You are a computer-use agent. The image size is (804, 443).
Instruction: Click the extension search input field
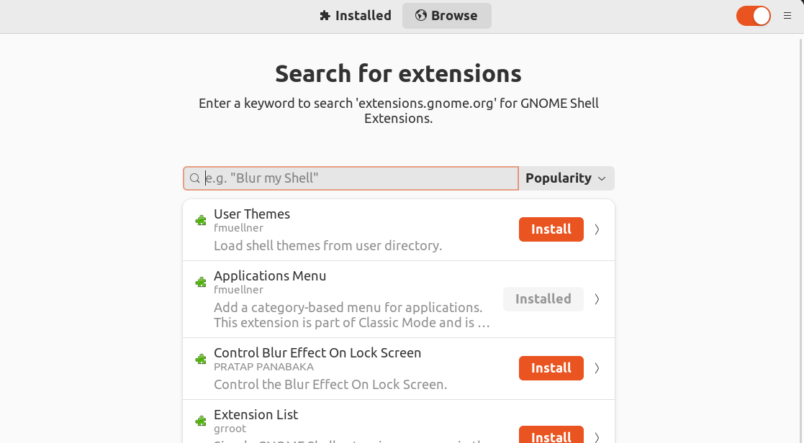(351, 178)
